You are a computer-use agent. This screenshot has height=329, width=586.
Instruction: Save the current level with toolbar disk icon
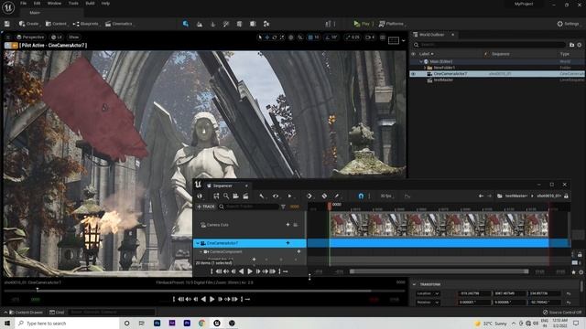[x=7, y=24]
